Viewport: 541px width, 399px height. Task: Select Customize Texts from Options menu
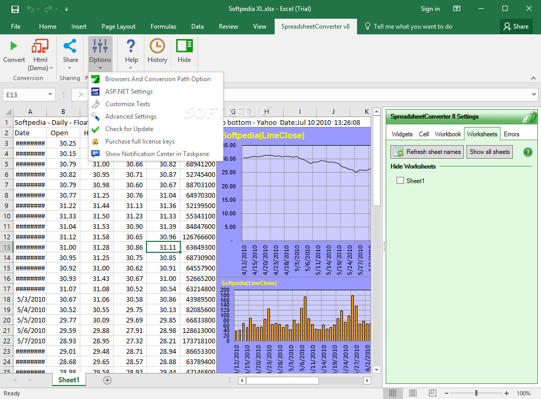tap(156, 104)
